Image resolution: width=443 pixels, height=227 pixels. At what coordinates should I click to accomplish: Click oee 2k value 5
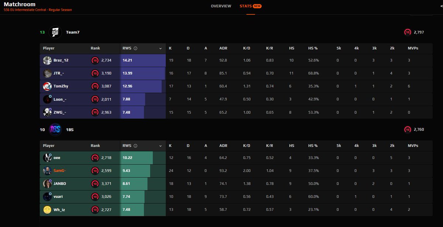click(391, 158)
